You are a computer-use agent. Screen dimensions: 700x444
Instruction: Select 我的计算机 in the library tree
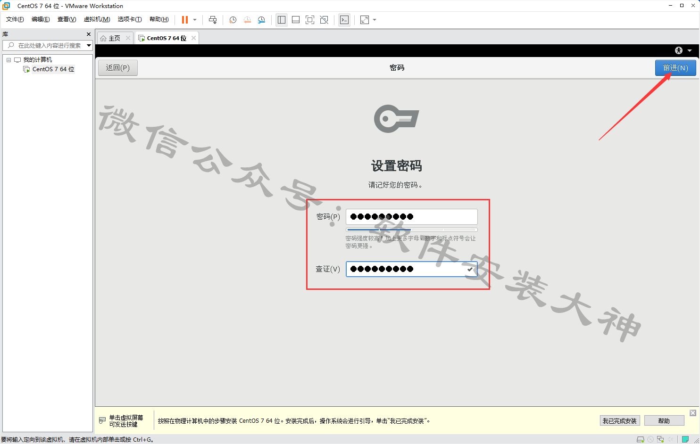click(38, 60)
